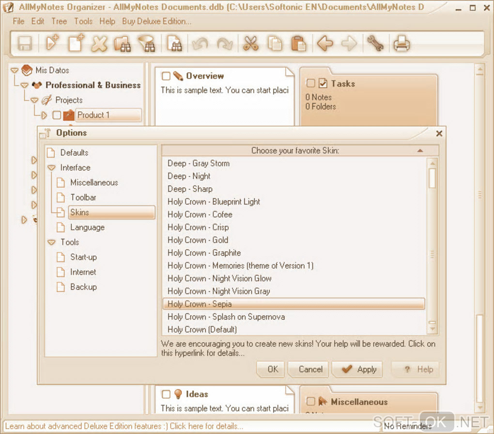Select the Toolbar options page
The image size is (494, 434).
(83, 197)
